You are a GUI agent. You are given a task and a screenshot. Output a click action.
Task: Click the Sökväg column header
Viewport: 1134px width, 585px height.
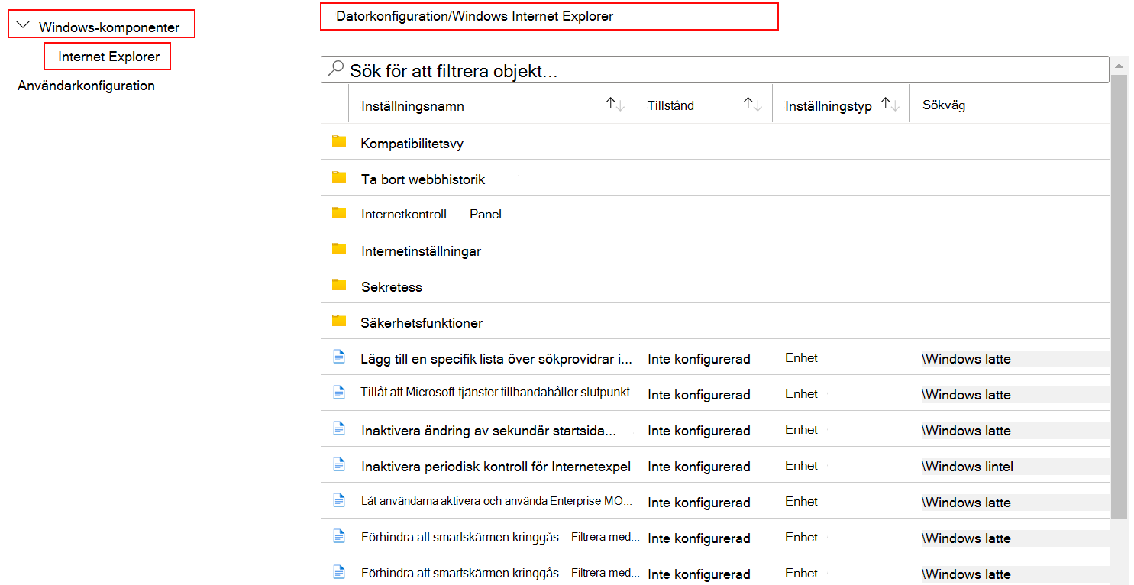click(x=944, y=105)
